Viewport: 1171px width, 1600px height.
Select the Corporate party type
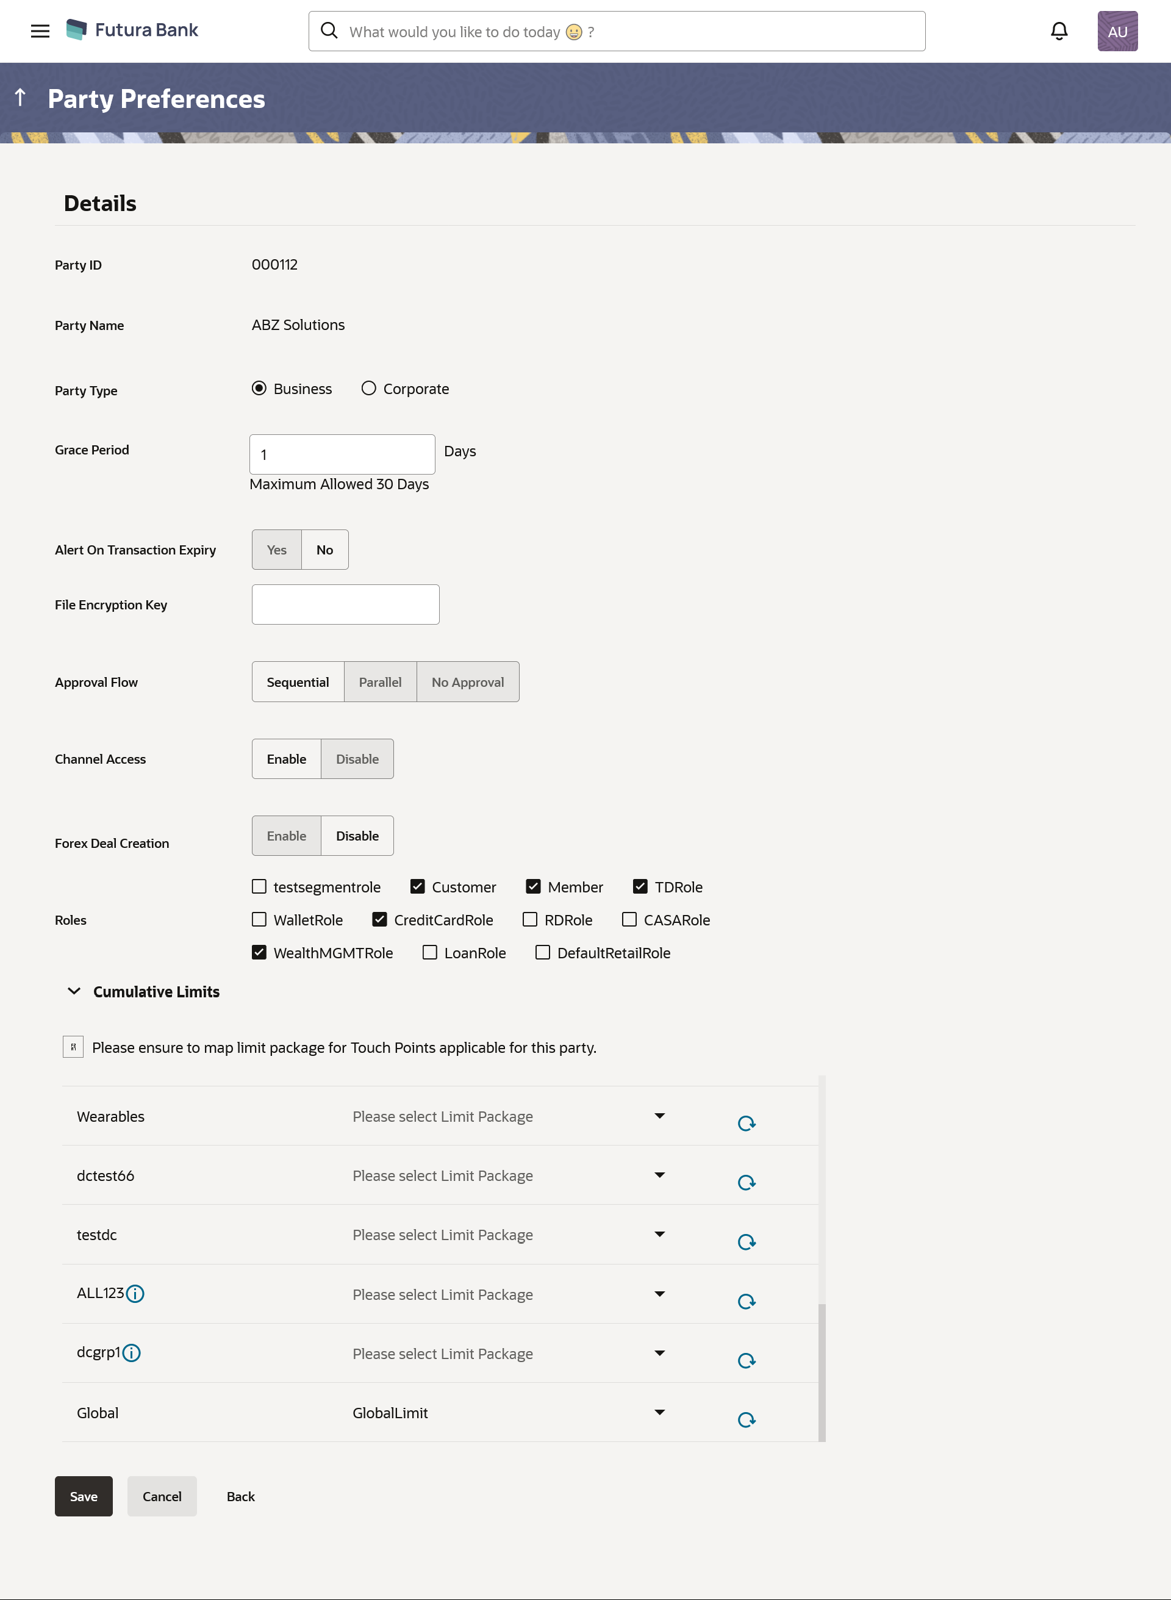(368, 388)
